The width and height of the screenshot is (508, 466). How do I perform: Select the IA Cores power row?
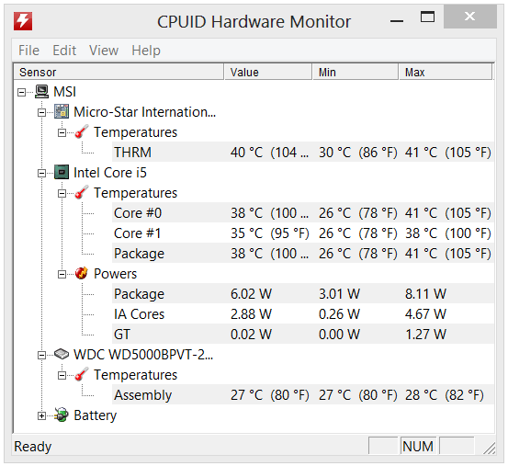point(303,313)
